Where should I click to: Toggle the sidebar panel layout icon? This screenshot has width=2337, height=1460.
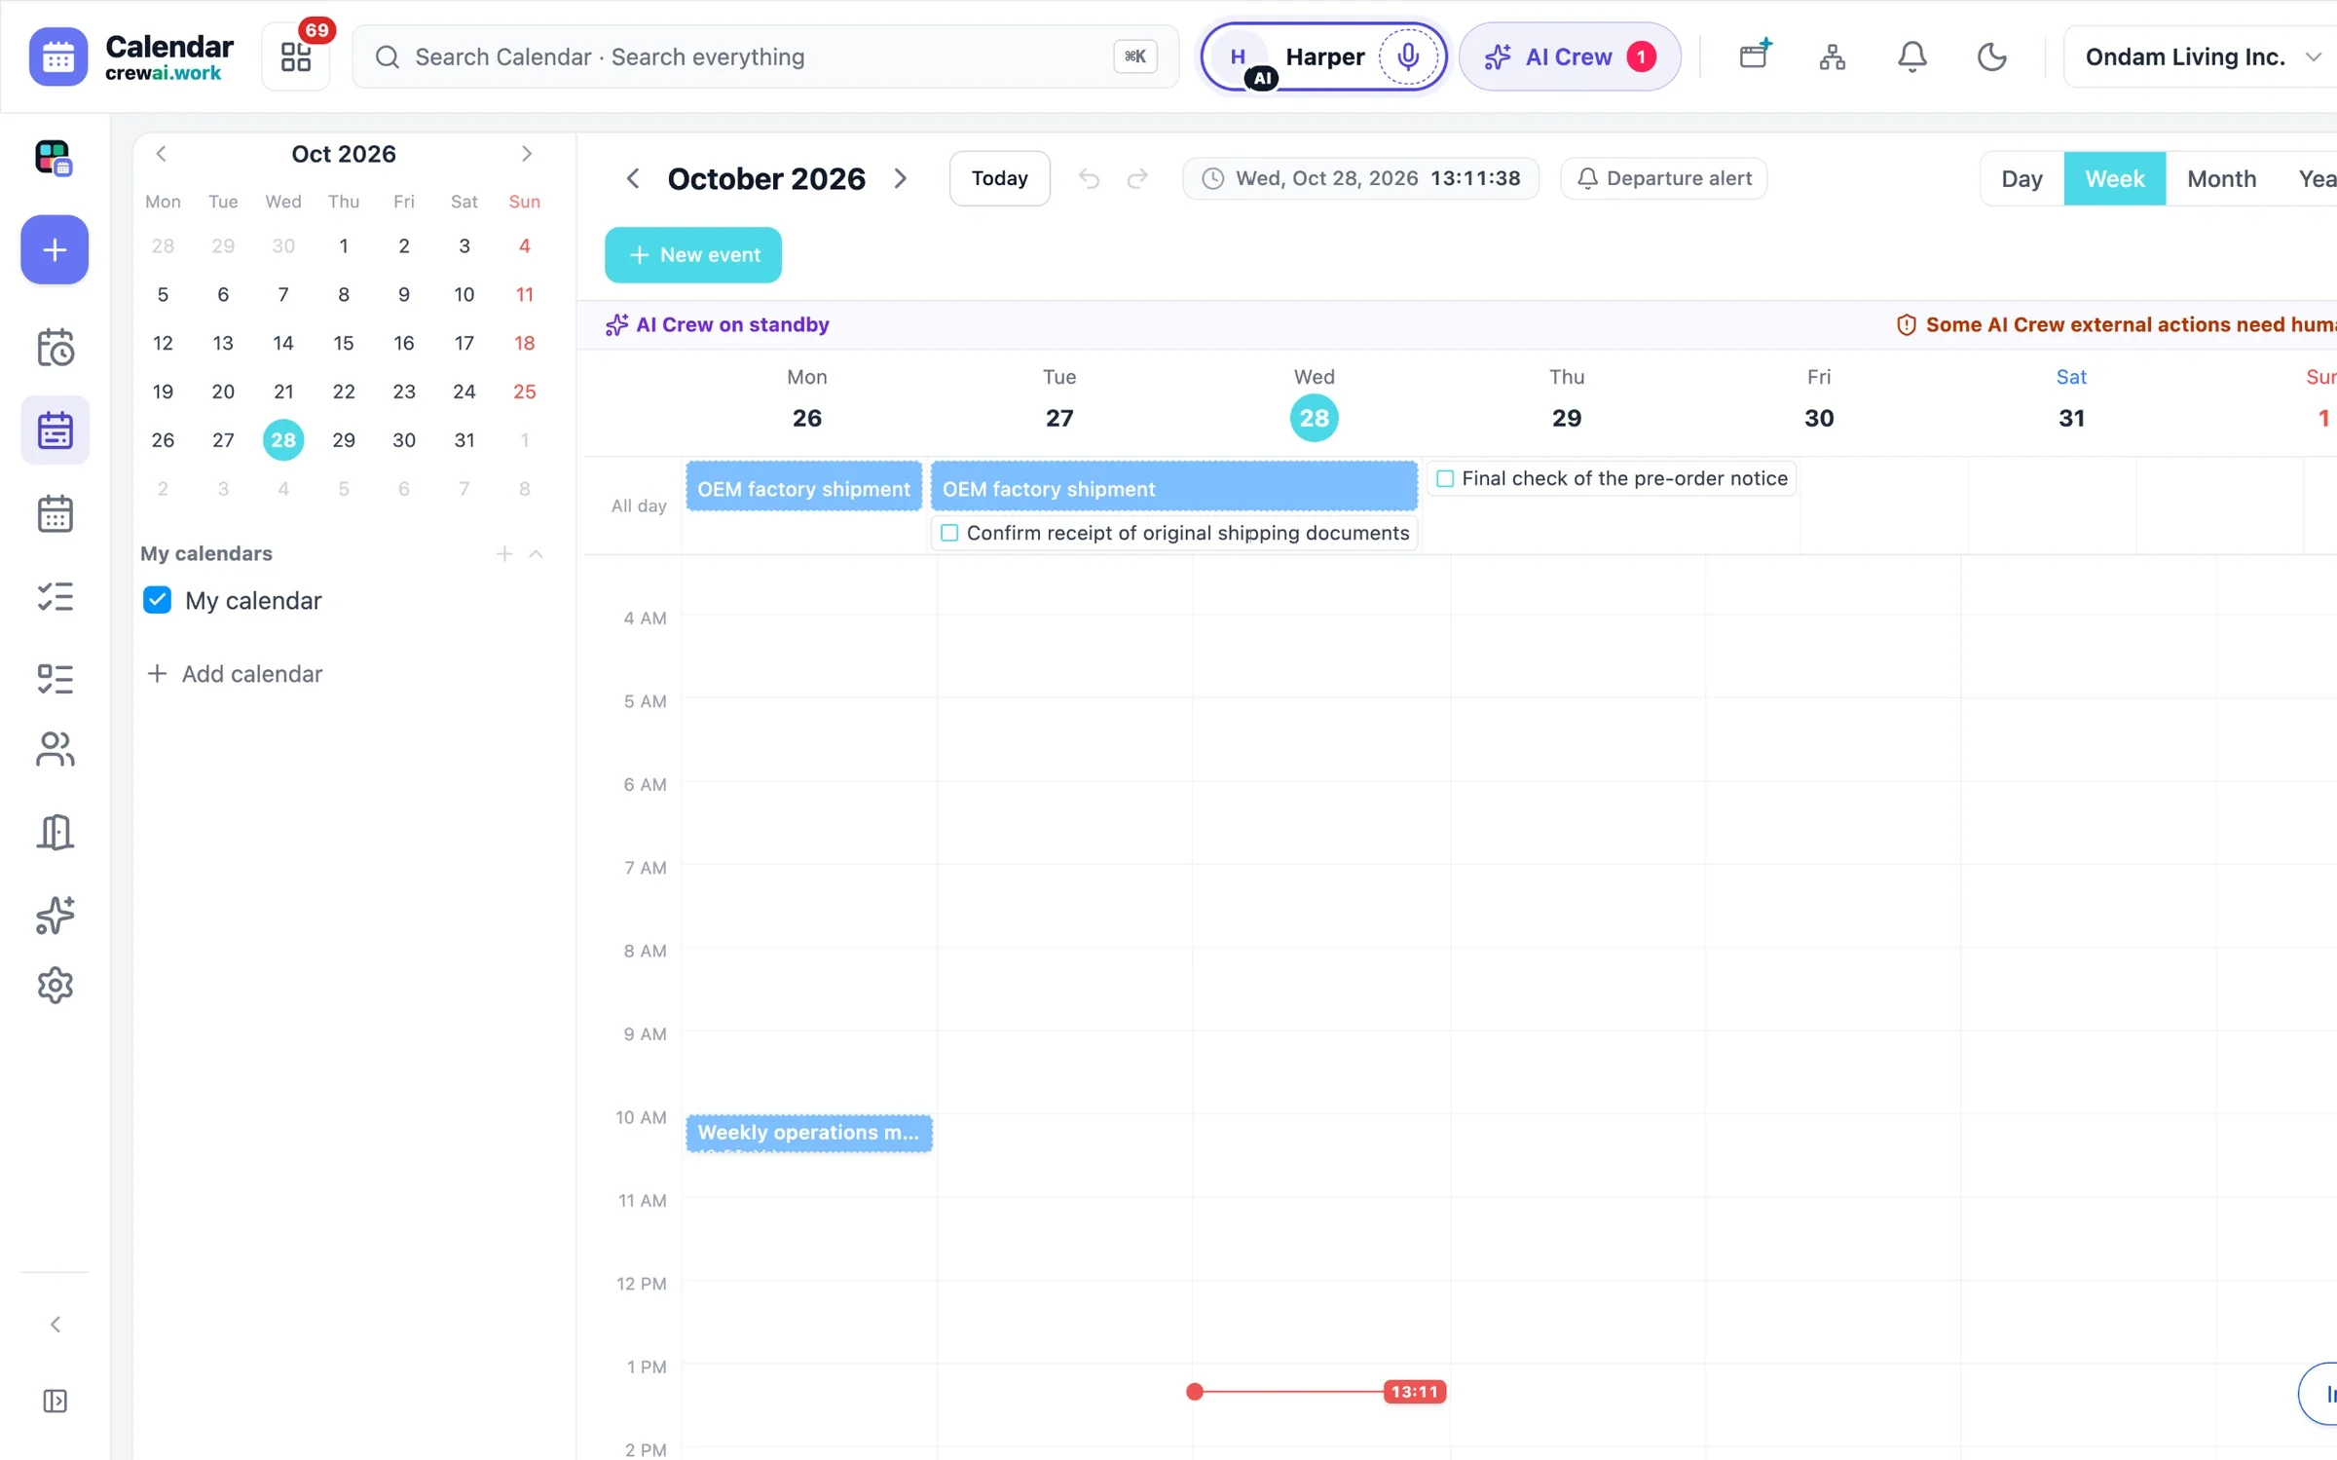click(x=55, y=1401)
